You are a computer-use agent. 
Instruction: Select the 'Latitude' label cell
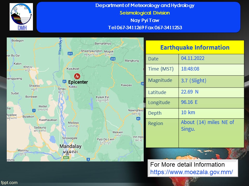coord(162,92)
